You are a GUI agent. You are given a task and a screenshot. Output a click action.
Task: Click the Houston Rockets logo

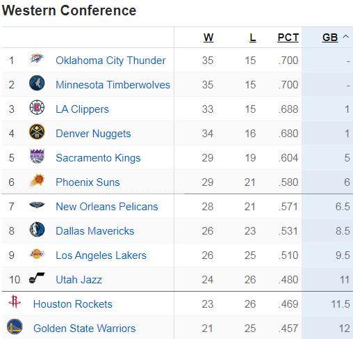pyautogui.click(x=15, y=301)
